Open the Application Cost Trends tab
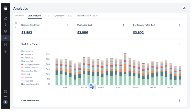Screen dimensions: 192x112 pyautogui.click(x=87, y=16)
